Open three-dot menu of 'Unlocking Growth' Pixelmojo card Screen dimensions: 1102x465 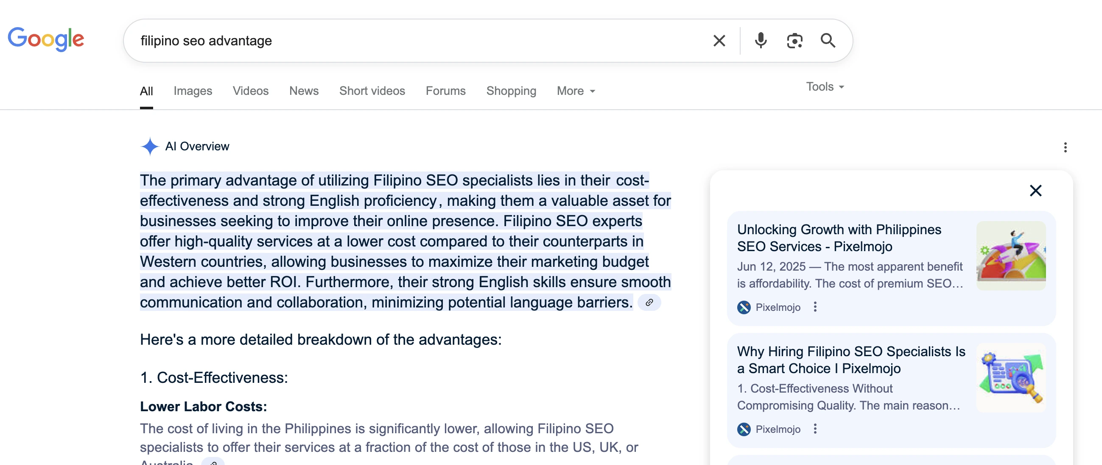(815, 307)
